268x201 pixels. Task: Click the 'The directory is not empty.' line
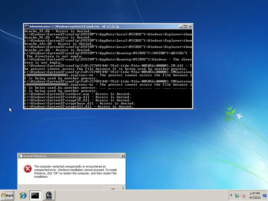coord(55,56)
